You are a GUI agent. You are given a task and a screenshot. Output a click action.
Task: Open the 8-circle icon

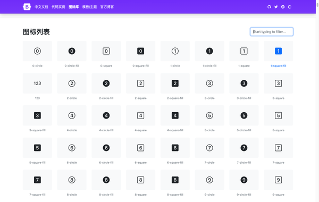72,180
